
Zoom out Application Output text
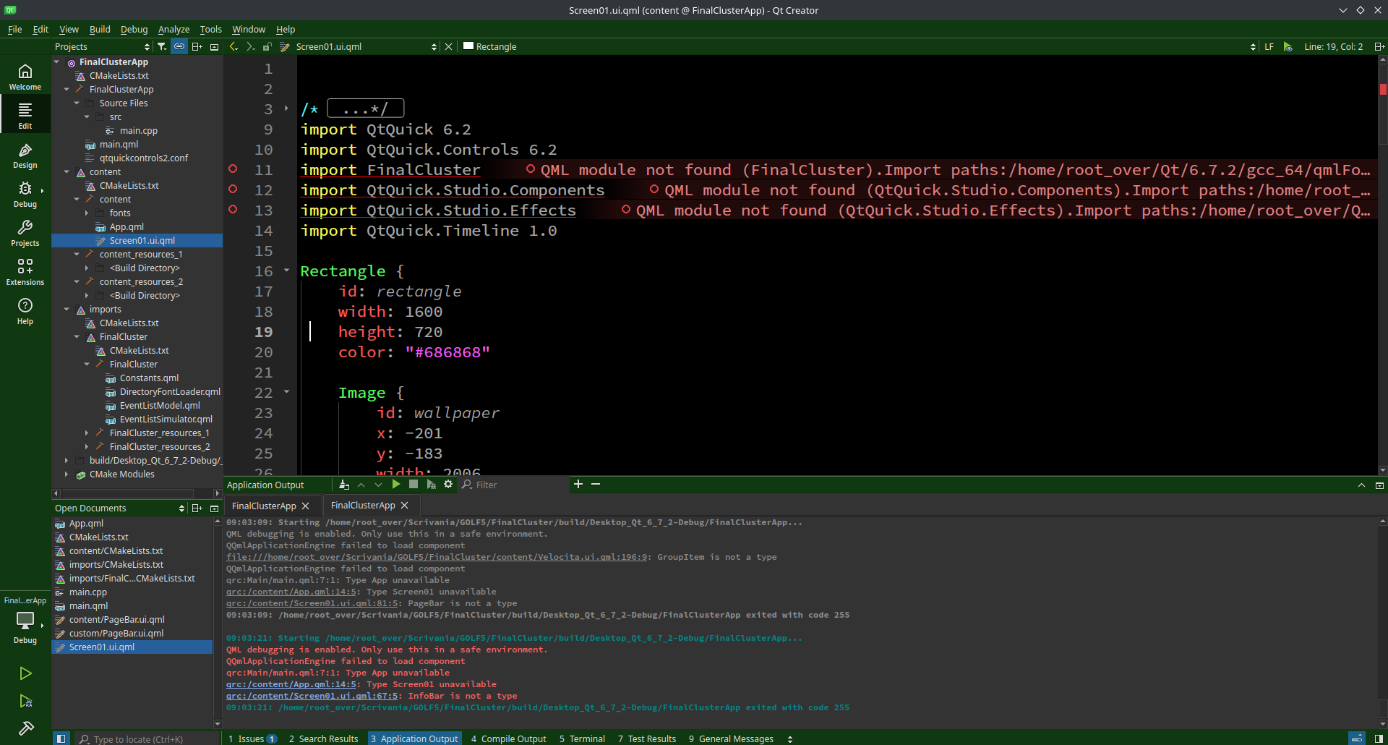click(596, 484)
